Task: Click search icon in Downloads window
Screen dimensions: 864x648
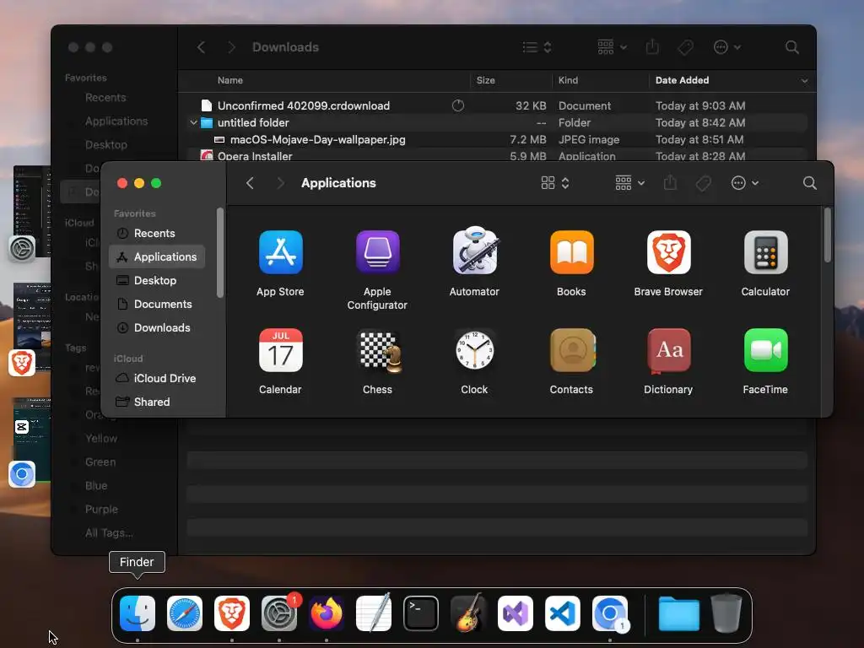Action: point(791,47)
